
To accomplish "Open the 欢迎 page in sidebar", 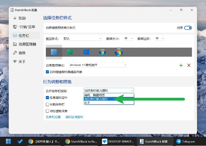I will point(25,18).
